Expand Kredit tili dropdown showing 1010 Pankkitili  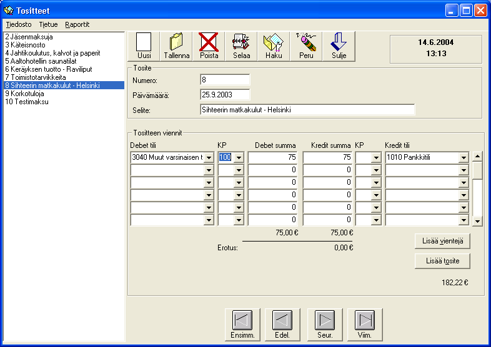pyautogui.click(x=464, y=157)
